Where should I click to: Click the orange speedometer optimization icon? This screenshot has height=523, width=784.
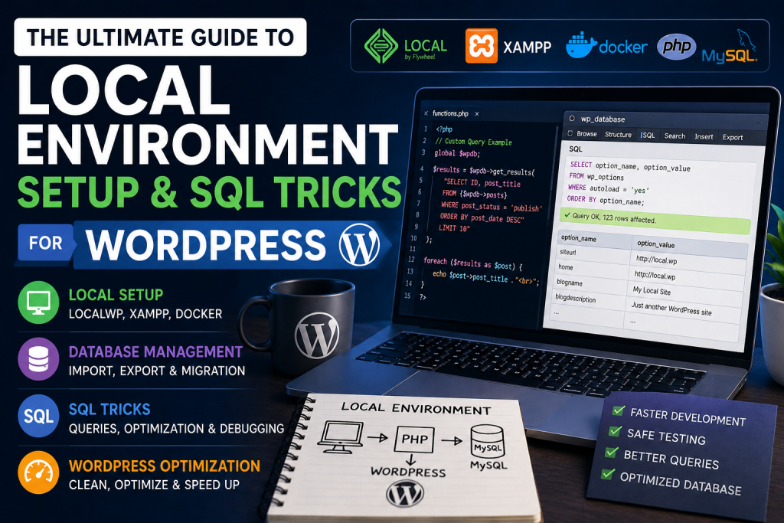38,472
